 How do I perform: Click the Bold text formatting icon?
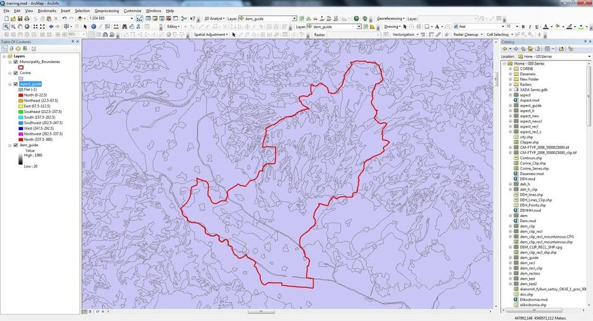(523, 27)
